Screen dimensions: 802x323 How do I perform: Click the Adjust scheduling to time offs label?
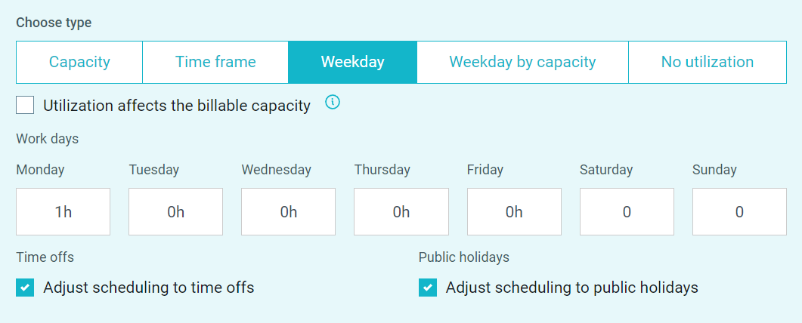(149, 288)
